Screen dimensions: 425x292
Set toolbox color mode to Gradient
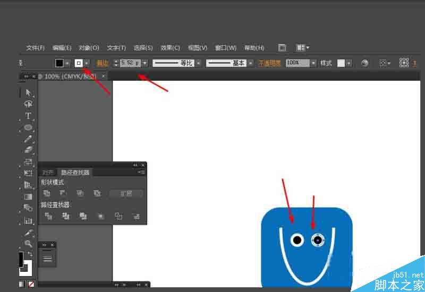tap(22, 284)
